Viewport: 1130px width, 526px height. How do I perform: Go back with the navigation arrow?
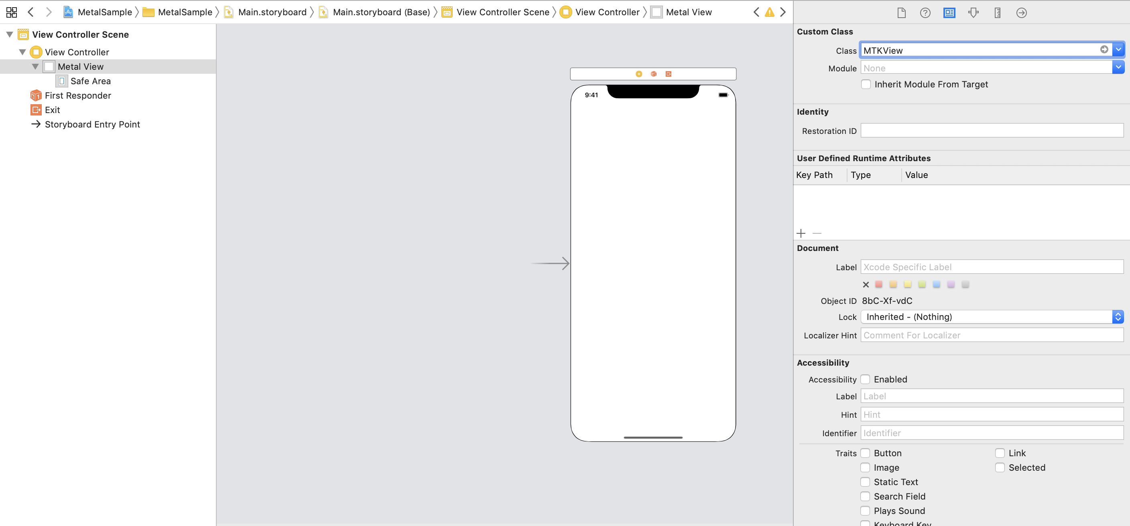[x=31, y=12]
